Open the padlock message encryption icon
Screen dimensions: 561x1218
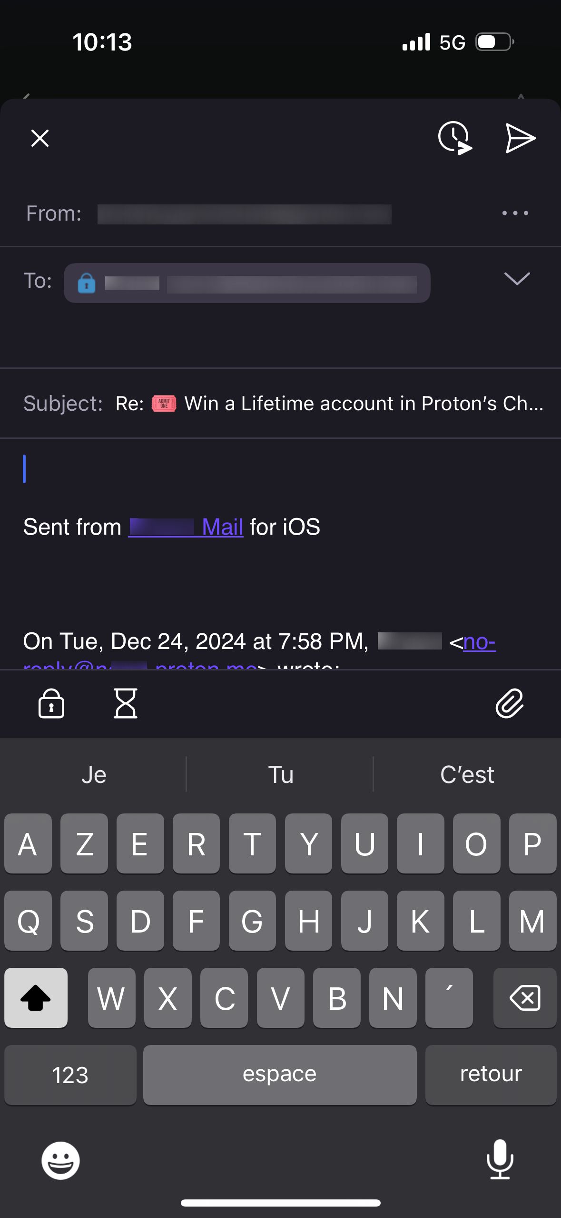point(51,703)
